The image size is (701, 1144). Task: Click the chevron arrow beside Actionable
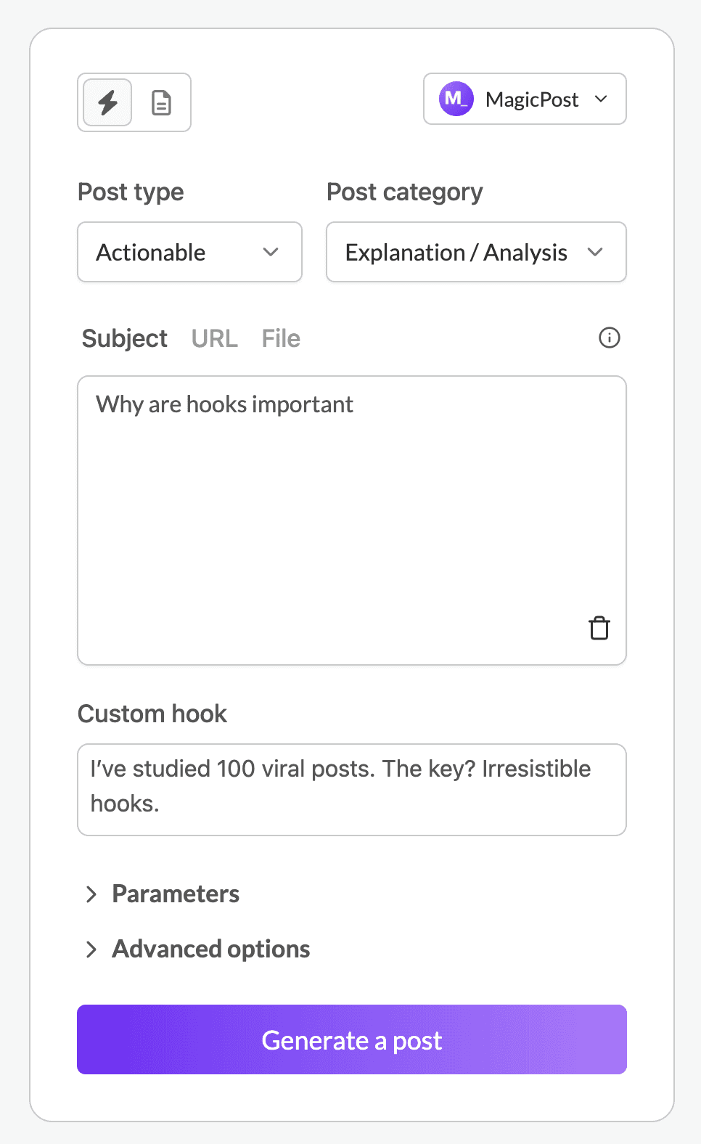(x=271, y=252)
